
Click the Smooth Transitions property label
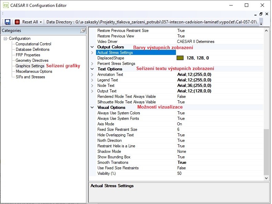[113, 162]
